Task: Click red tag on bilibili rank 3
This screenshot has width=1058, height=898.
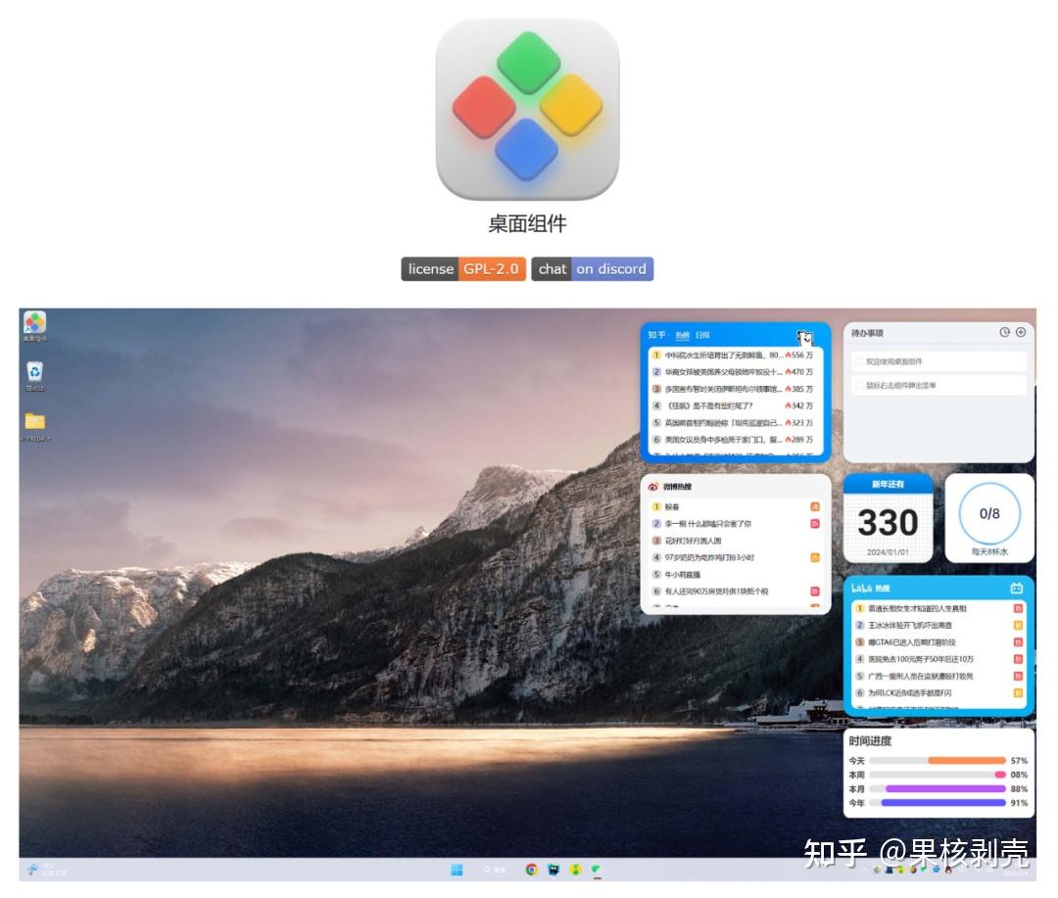Action: click(x=1018, y=641)
